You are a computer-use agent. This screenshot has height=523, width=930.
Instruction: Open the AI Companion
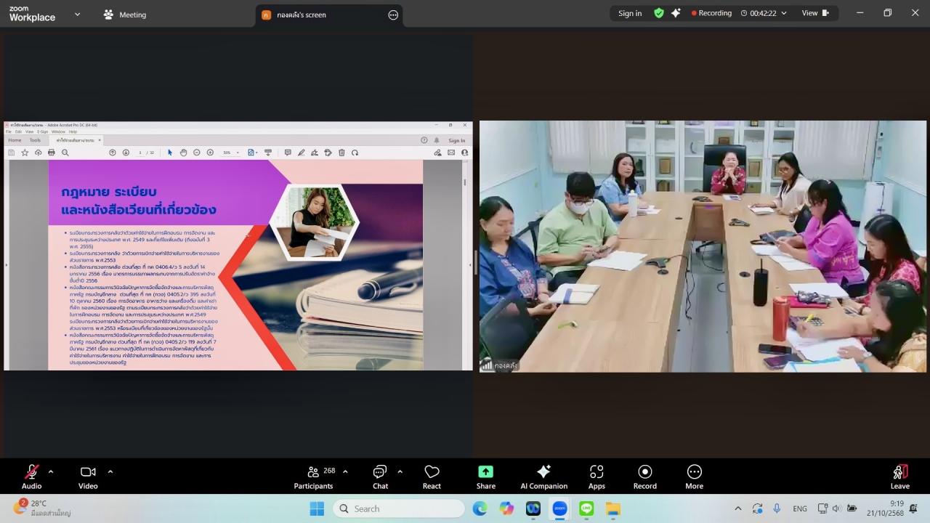pos(543,477)
